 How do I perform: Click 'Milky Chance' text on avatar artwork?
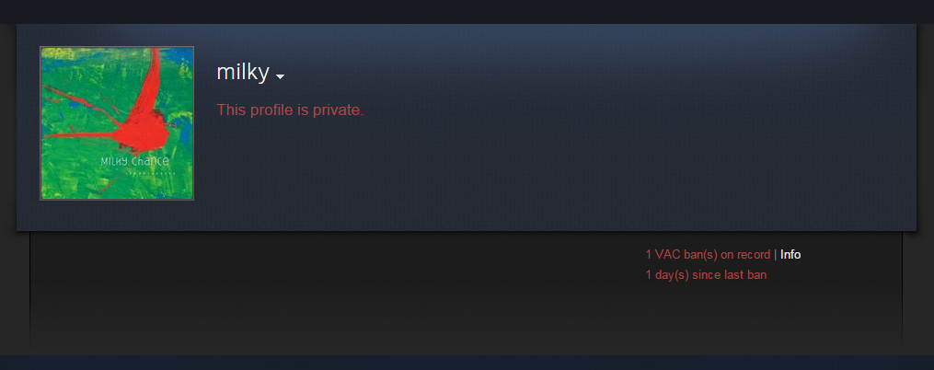(x=134, y=161)
